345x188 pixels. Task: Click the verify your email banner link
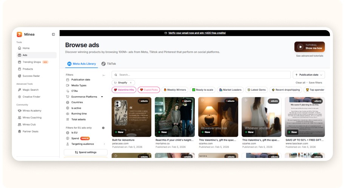[197, 33]
